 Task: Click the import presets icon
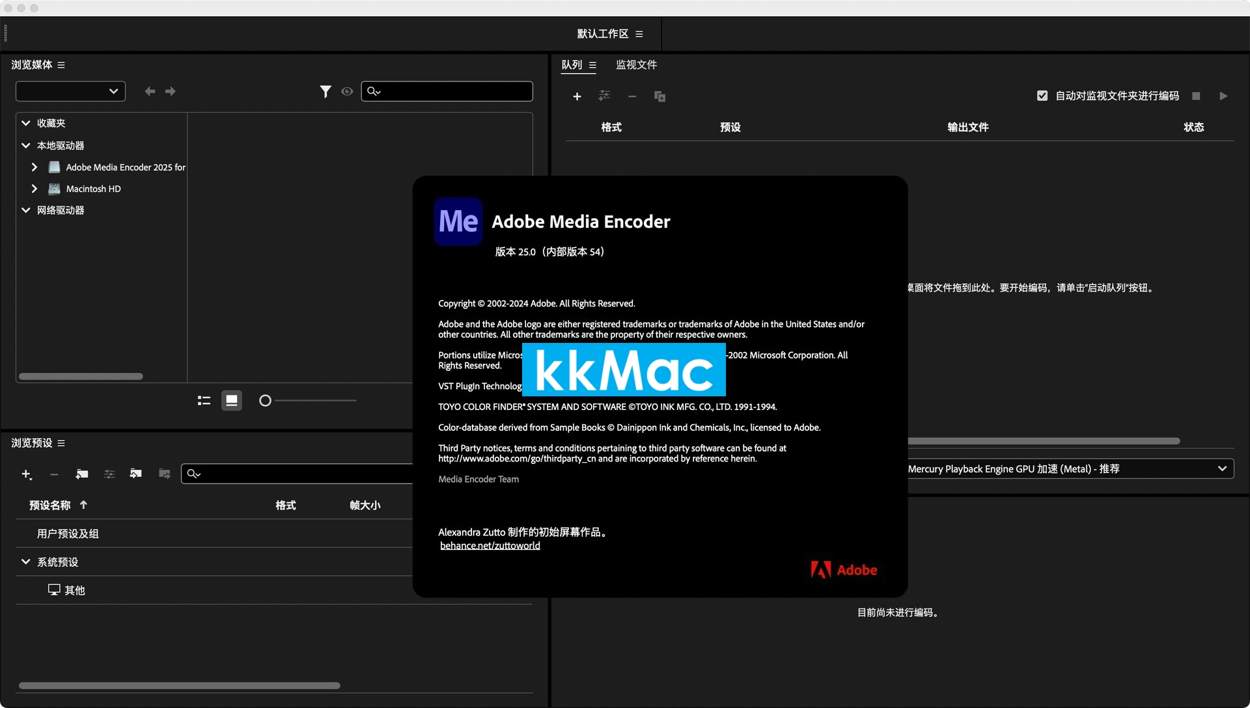pos(136,474)
